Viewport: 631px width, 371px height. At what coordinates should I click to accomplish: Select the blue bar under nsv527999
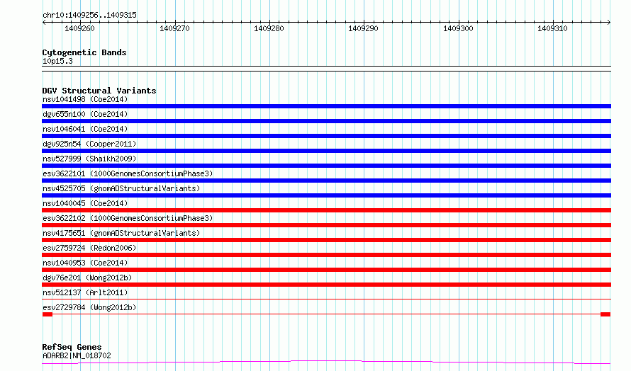(326, 166)
